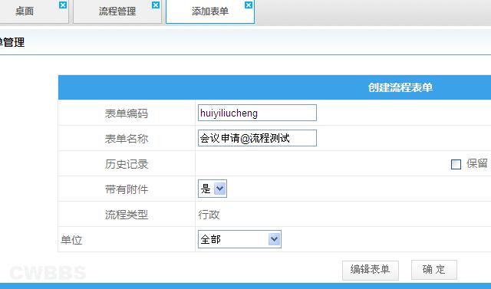Focus the 表单编码 input field
491x289 pixels.
257,113
